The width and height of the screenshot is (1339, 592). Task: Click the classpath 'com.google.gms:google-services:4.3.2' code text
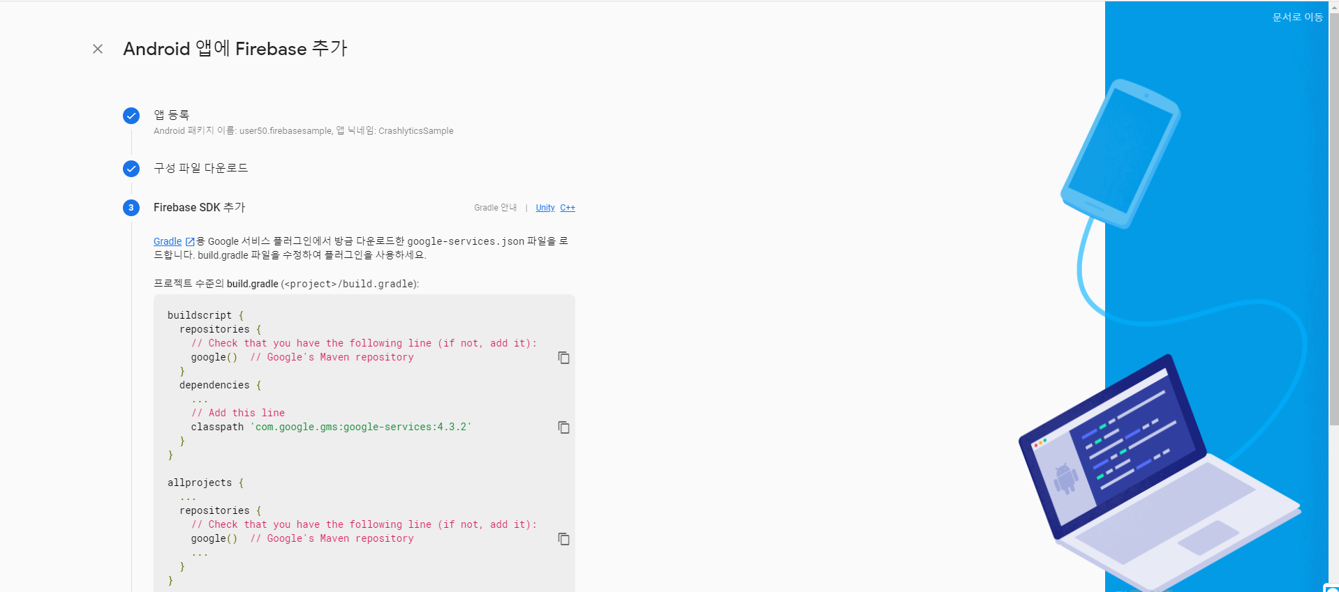[x=331, y=427]
